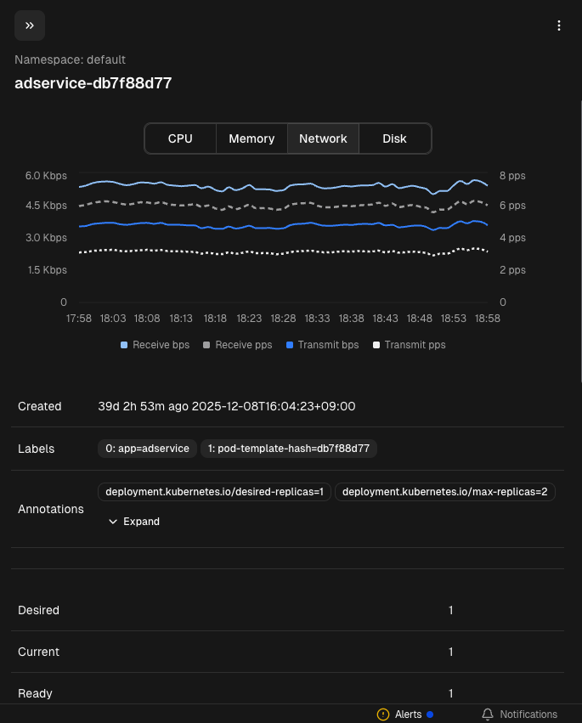Switch to the Memory tab
Image resolution: width=582 pixels, height=723 pixels.
tap(251, 138)
